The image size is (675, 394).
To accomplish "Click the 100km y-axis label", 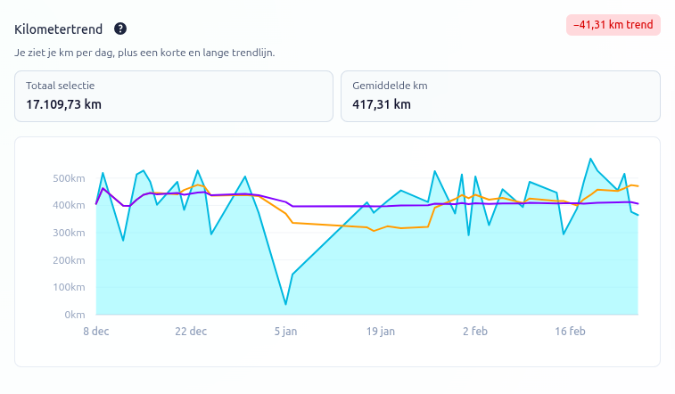I will click(x=70, y=287).
